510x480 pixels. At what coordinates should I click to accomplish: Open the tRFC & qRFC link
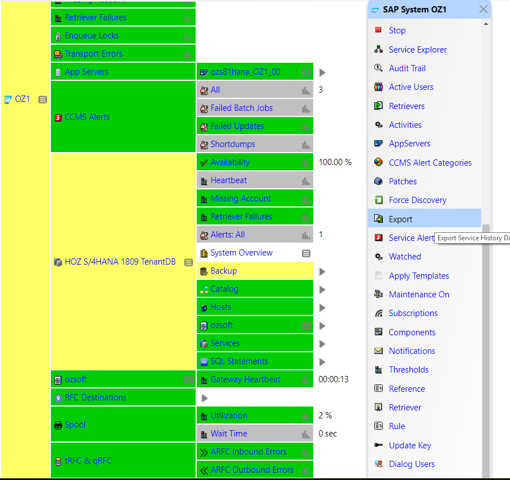pos(88,461)
